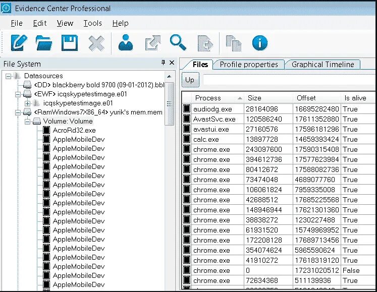Open the File menu
Screen dimensions: 377x292
point(17,23)
